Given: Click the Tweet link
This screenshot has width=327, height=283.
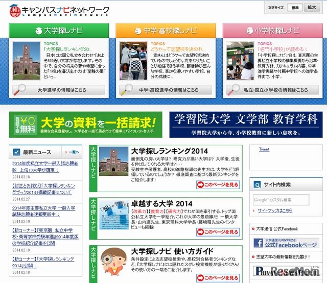Looking at the screenshot, I should tap(264, 149).
